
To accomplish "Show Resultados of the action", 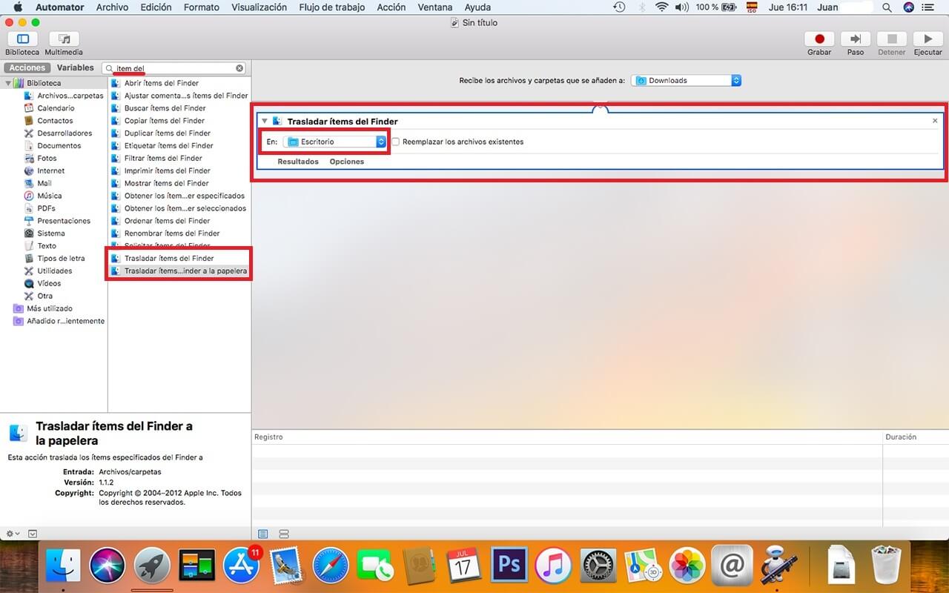I will click(298, 162).
